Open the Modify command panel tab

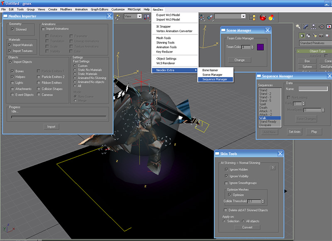(x=306, y=27)
